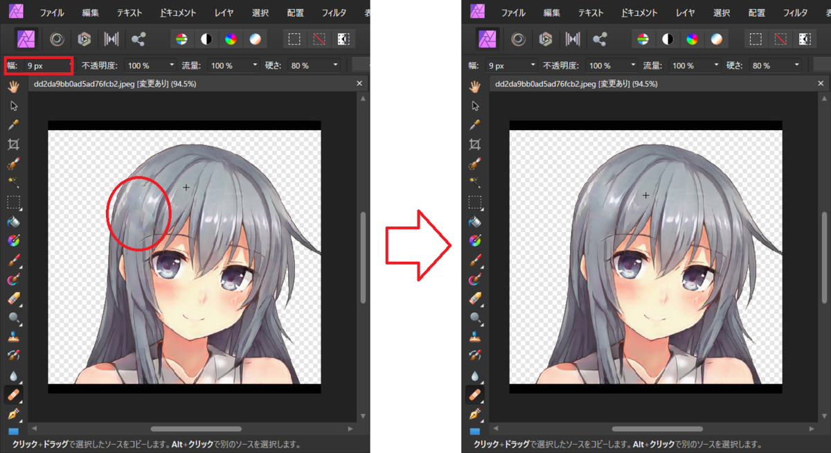831x453 pixels.
Task: Select the Flood Select wand in left window
Action: 13,183
